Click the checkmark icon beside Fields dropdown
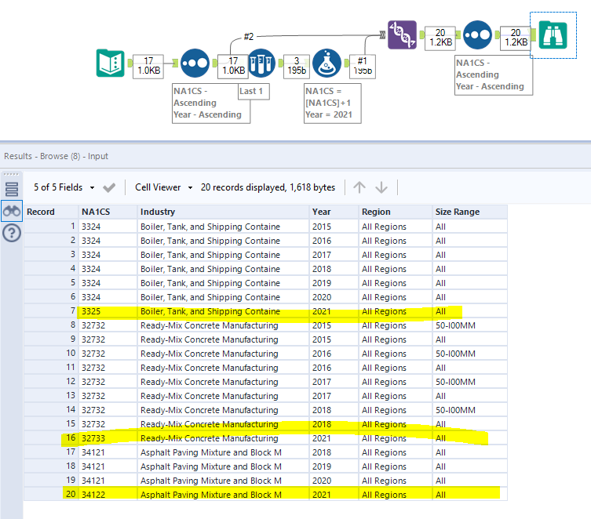 coord(109,187)
